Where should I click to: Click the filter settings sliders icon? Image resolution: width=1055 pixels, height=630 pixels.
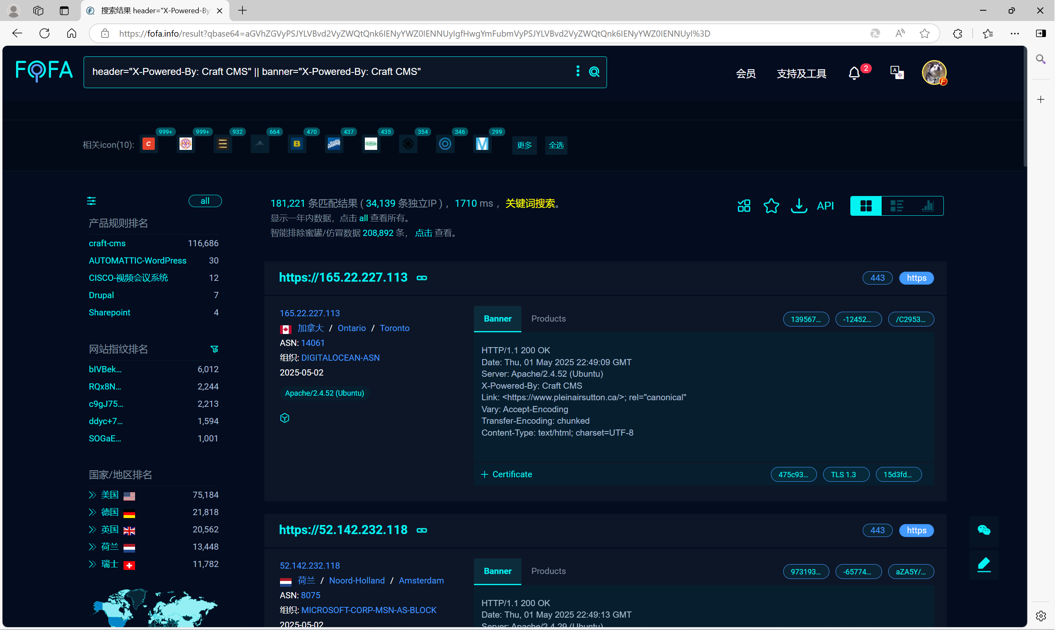click(91, 201)
